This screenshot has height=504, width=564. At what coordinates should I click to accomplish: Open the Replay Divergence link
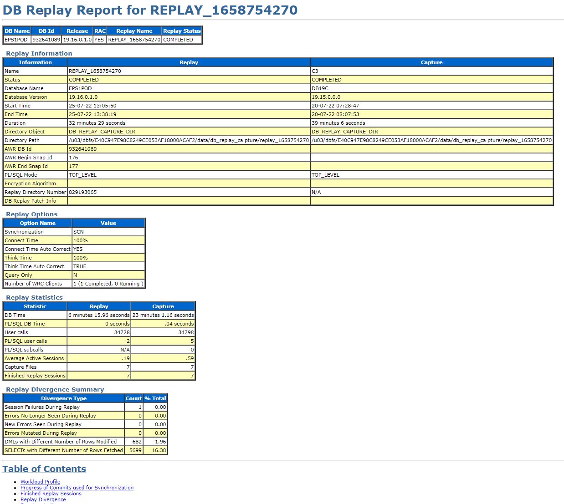point(43,499)
